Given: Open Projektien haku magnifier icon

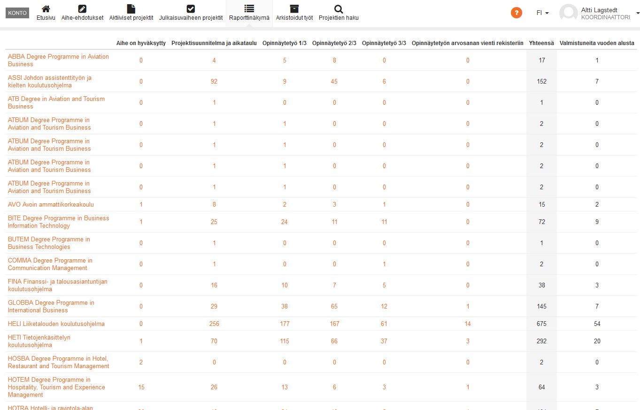Looking at the screenshot, I should click(339, 9).
